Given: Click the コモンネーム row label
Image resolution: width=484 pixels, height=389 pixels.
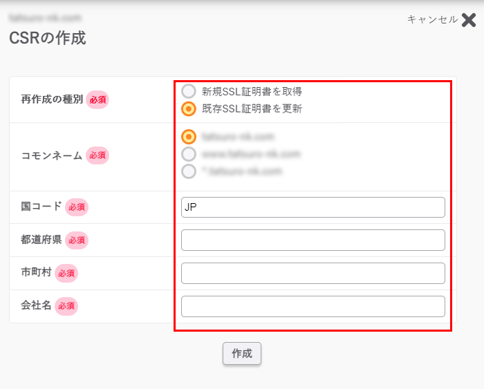Looking at the screenshot, I should click(x=52, y=155).
